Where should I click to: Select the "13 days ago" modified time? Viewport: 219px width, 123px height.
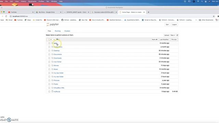165,65
